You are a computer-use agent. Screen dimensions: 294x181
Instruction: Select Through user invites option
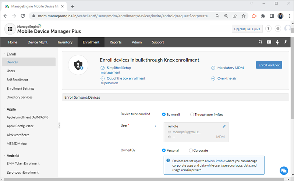point(192,114)
